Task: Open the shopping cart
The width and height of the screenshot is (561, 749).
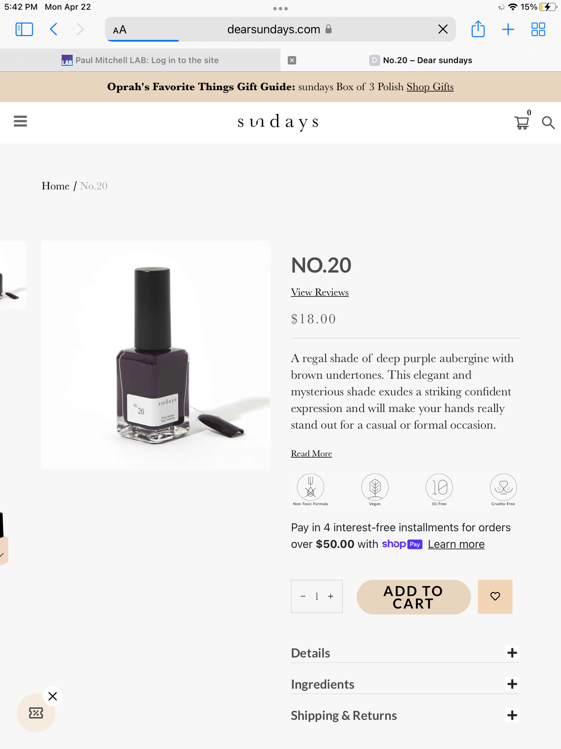Action: coord(521,123)
